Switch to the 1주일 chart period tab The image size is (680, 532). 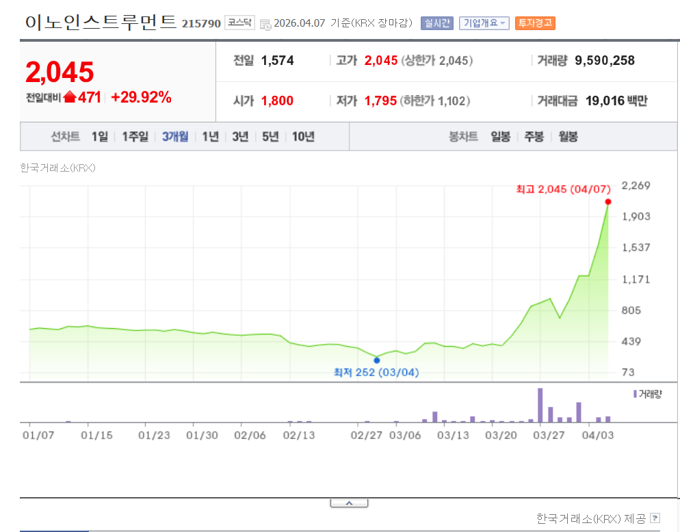(133, 136)
